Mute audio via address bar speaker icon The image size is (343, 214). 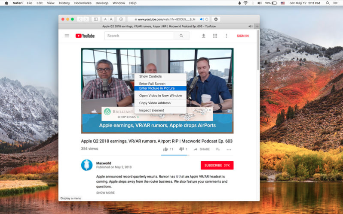(x=202, y=19)
